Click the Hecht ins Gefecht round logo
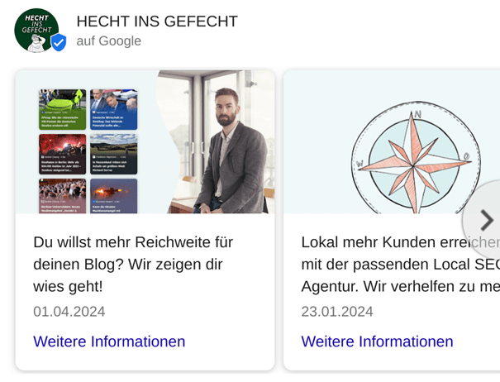Screen dimensions: 500x382 tap(36, 31)
